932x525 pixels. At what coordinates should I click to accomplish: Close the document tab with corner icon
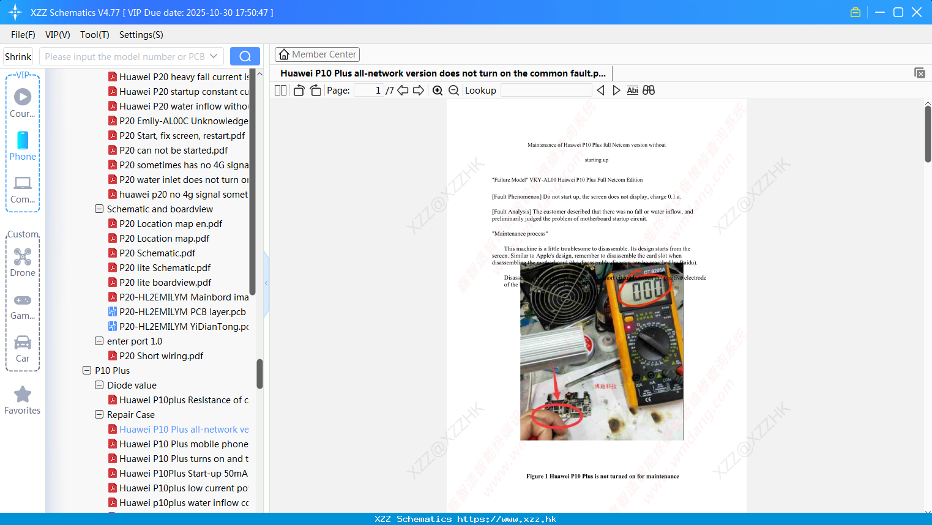tap(920, 73)
